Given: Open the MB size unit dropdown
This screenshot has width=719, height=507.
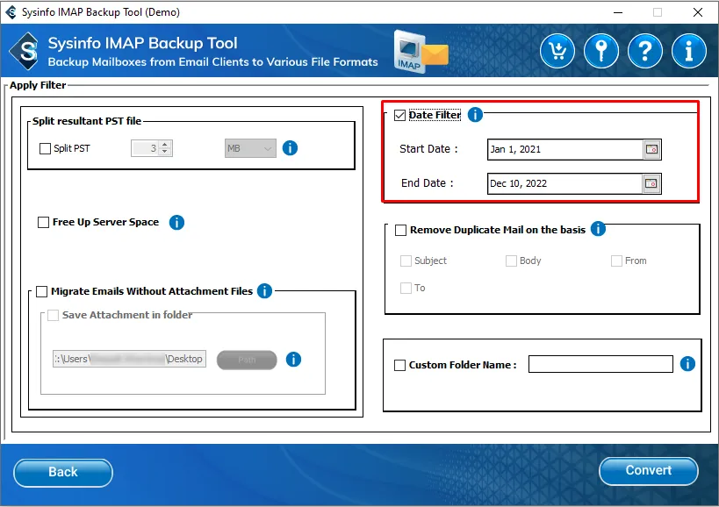Looking at the screenshot, I should [250, 148].
